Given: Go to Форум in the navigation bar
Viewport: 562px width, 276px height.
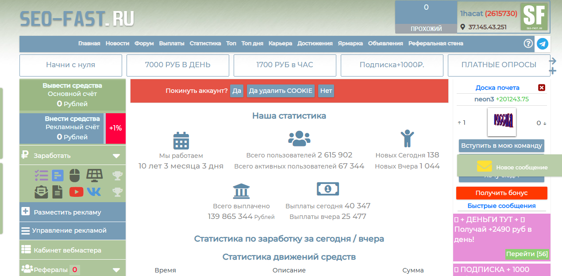Looking at the screenshot, I should point(144,43).
